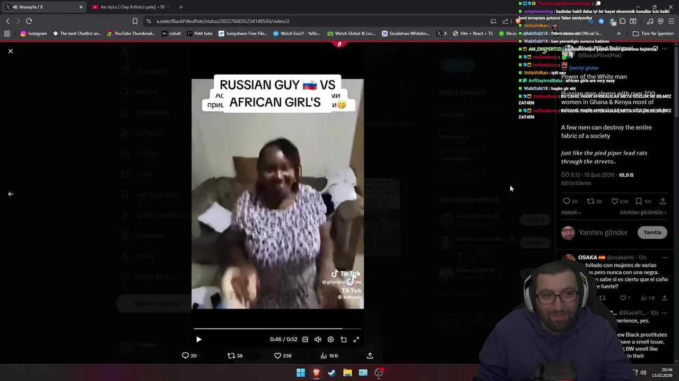The width and height of the screenshot is (679, 381).
Task: Go to previous media with left arrow
Action: coord(11,194)
